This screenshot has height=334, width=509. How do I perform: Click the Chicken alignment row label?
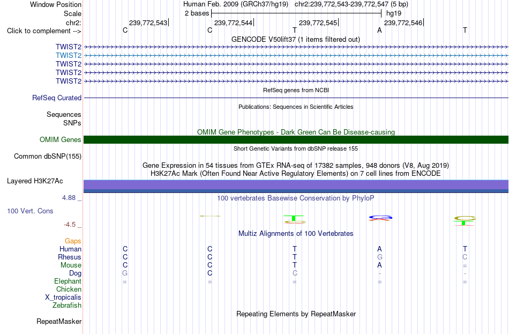69,289
